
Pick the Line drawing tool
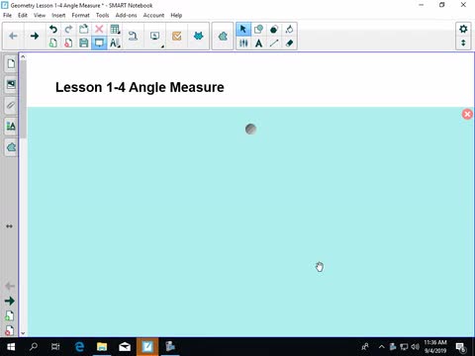[274, 43]
